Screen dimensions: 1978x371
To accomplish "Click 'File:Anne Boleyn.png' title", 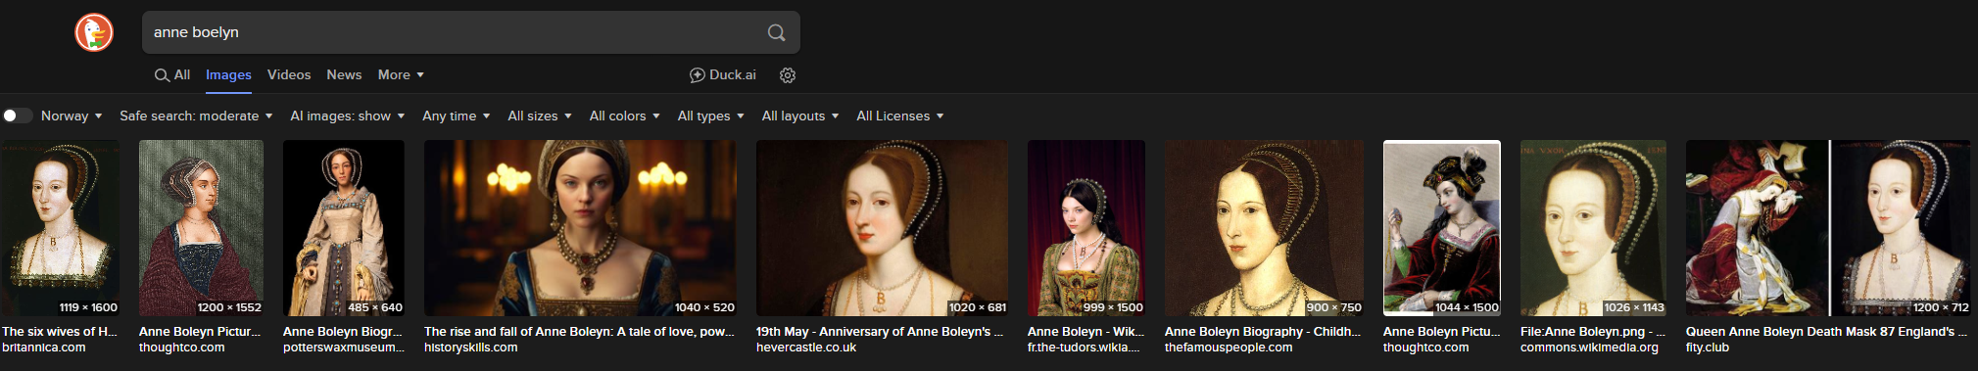I will coord(1593,332).
